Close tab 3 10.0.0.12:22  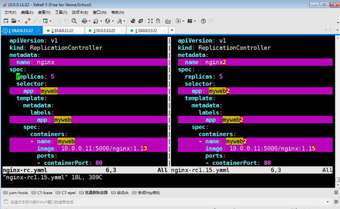point(122,31)
